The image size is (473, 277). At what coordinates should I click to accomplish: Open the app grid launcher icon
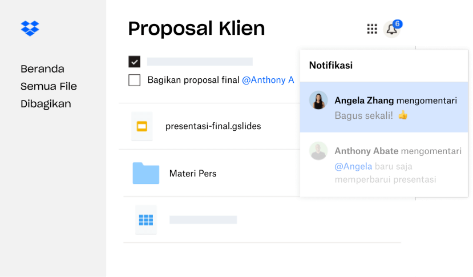point(372,29)
